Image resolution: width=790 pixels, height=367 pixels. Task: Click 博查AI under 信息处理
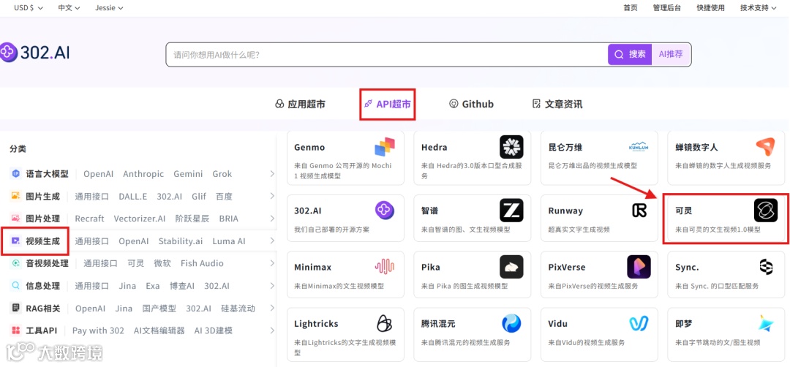coord(182,285)
